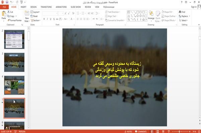Expand the font name combo box
Viewport: 201px width, 133px height.
(57, 13)
